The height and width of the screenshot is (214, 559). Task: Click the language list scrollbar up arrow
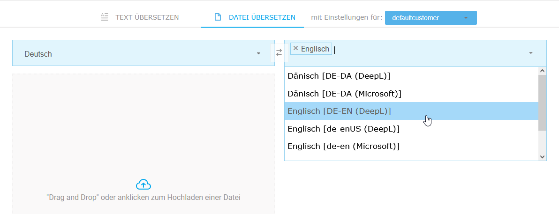tap(543, 71)
